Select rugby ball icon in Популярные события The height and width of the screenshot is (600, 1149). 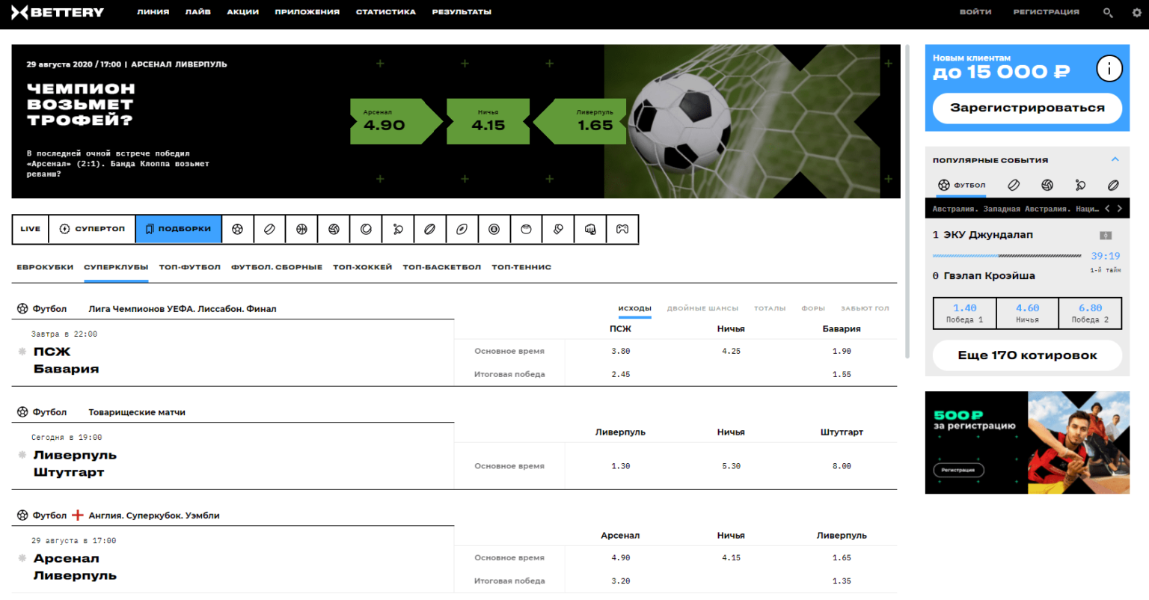(x=1113, y=185)
